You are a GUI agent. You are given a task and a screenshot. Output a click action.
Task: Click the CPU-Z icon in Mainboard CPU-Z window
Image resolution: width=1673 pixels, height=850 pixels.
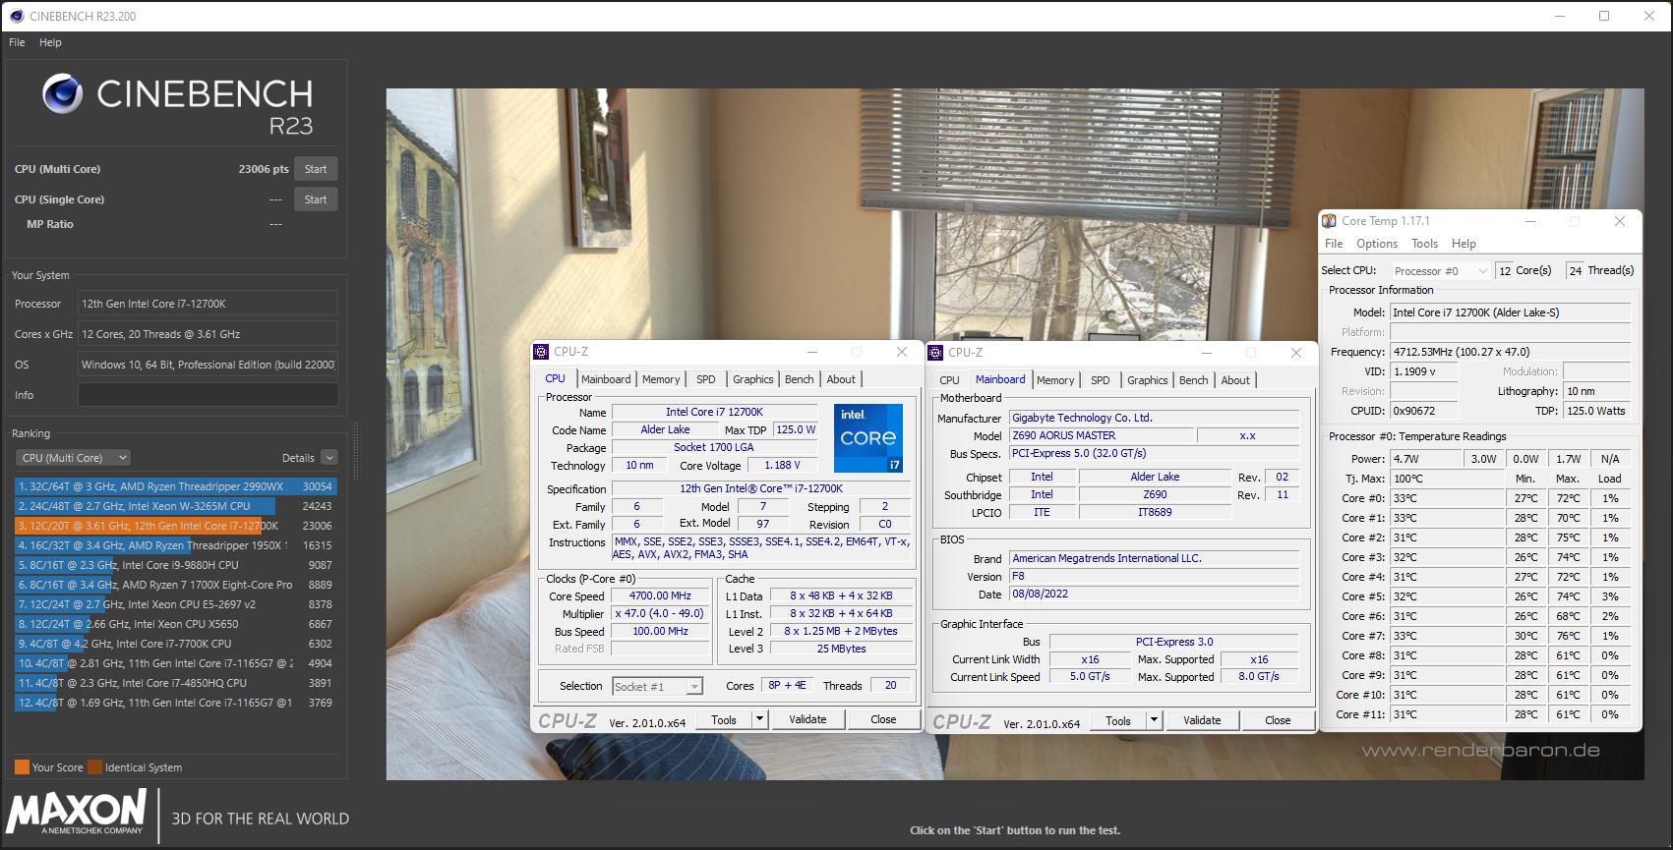935,353
